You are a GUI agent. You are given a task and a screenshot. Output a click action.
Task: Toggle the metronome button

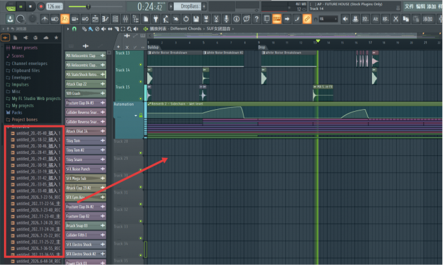coord(45,19)
